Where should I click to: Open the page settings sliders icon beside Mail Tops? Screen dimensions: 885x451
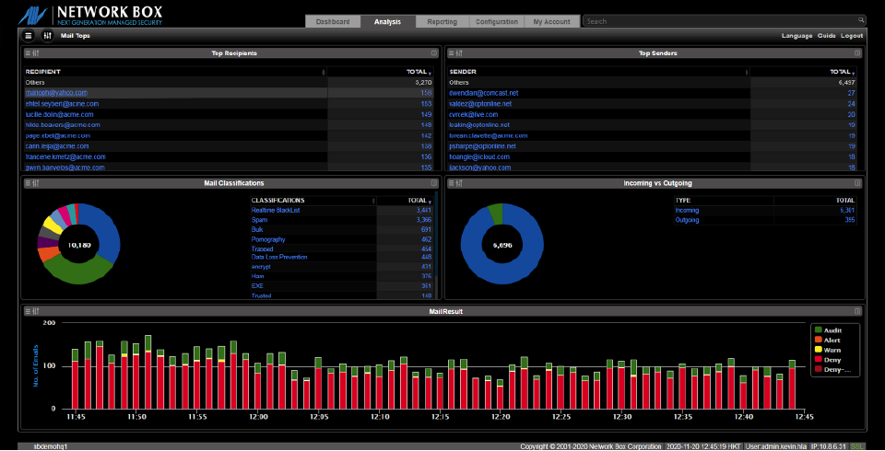point(47,36)
